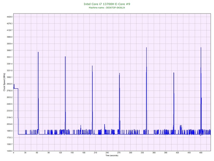The image size is (214, 161).
Task: Click the 'Machine name : DESKTOP-0KI6LI4' subtitle
Action: click(x=107, y=8)
